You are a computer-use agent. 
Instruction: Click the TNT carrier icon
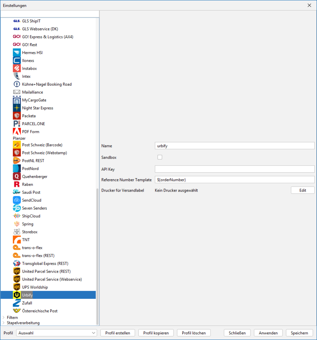17,240
